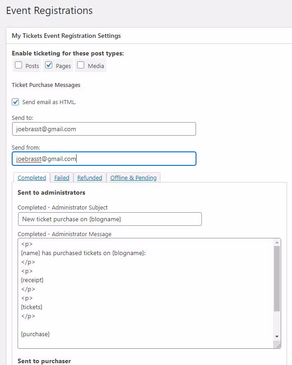Enable ticketing for Media
Image resolution: width=292 pixels, height=365 pixels.
click(x=81, y=65)
